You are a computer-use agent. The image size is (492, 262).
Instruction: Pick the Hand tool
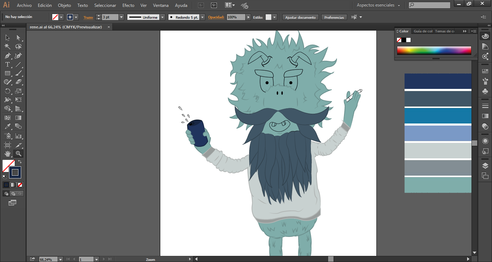point(7,154)
